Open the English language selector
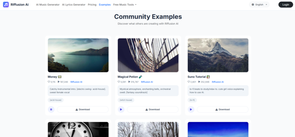 point(259,5)
